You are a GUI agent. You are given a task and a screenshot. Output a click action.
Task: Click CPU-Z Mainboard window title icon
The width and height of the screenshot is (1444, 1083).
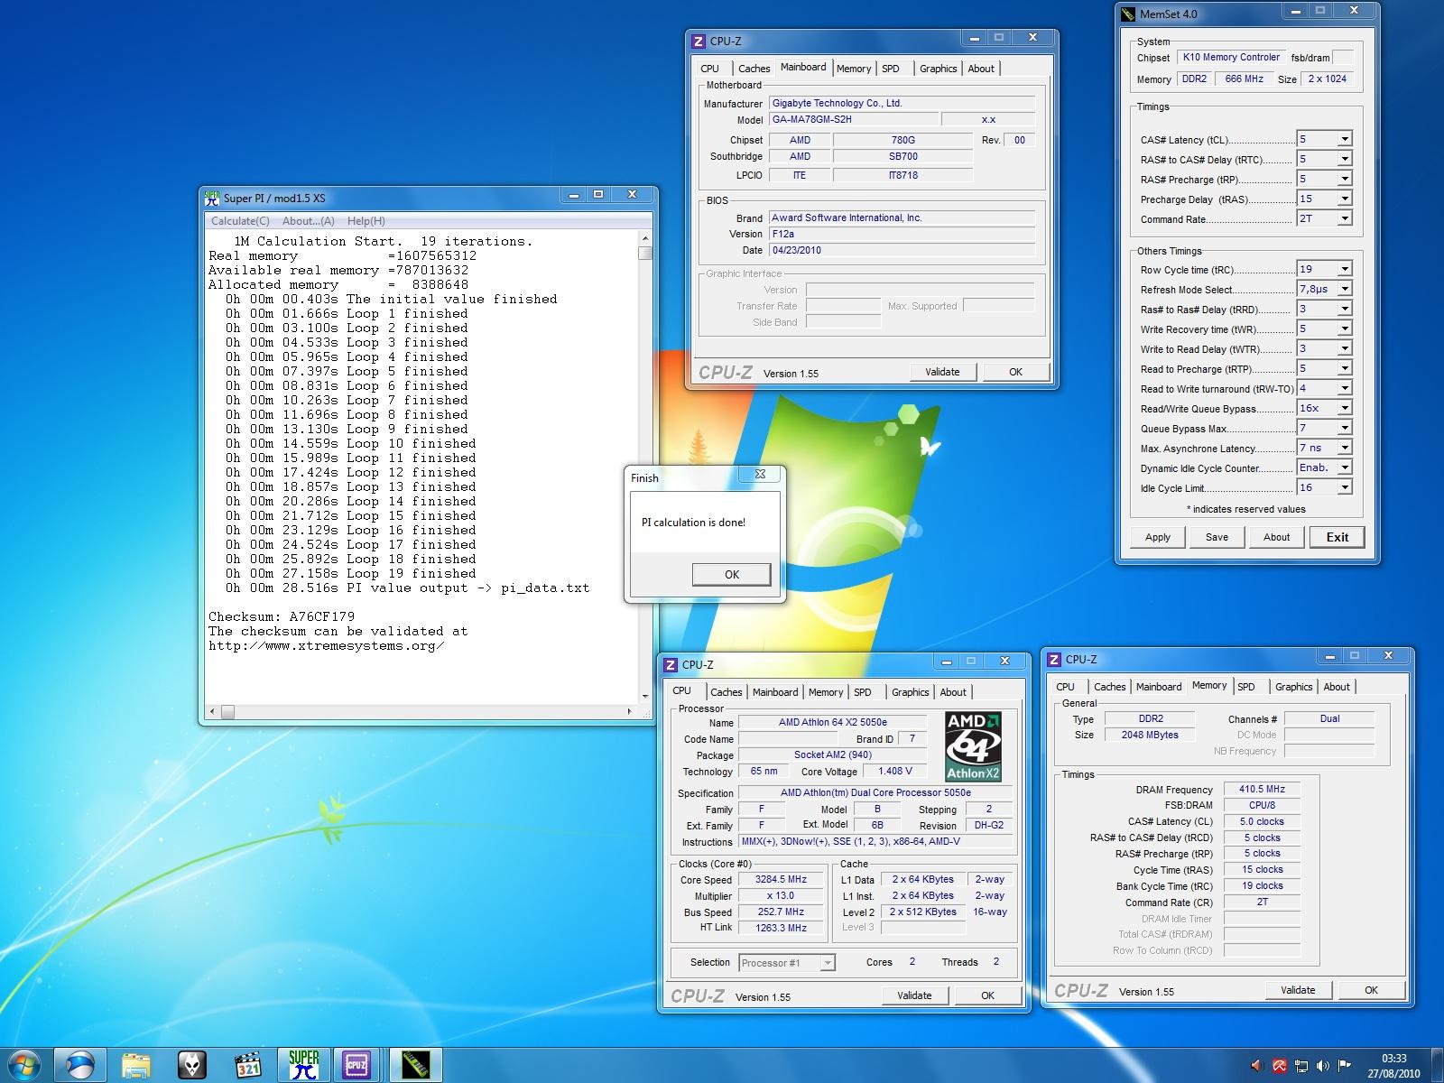coord(698,42)
